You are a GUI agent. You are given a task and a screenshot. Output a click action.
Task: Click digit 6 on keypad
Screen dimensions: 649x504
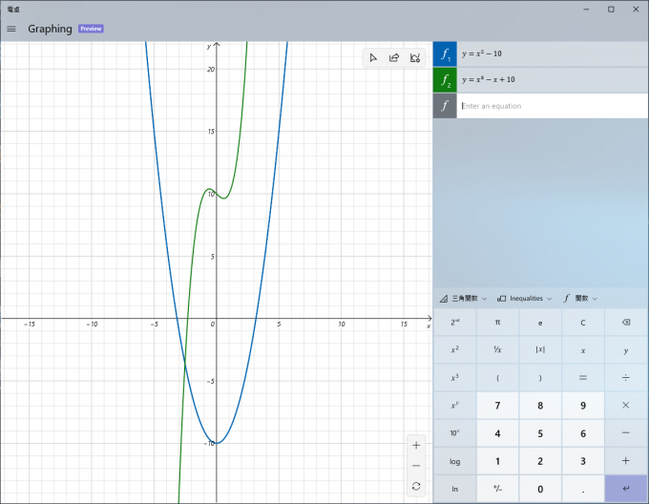tap(583, 433)
